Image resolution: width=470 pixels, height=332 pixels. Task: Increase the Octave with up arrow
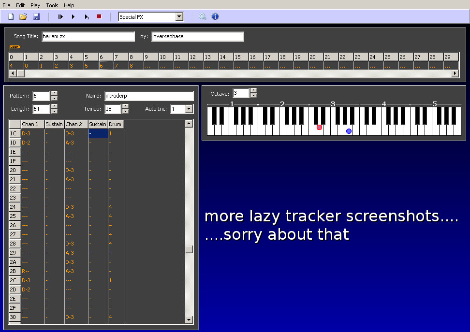coord(253,90)
